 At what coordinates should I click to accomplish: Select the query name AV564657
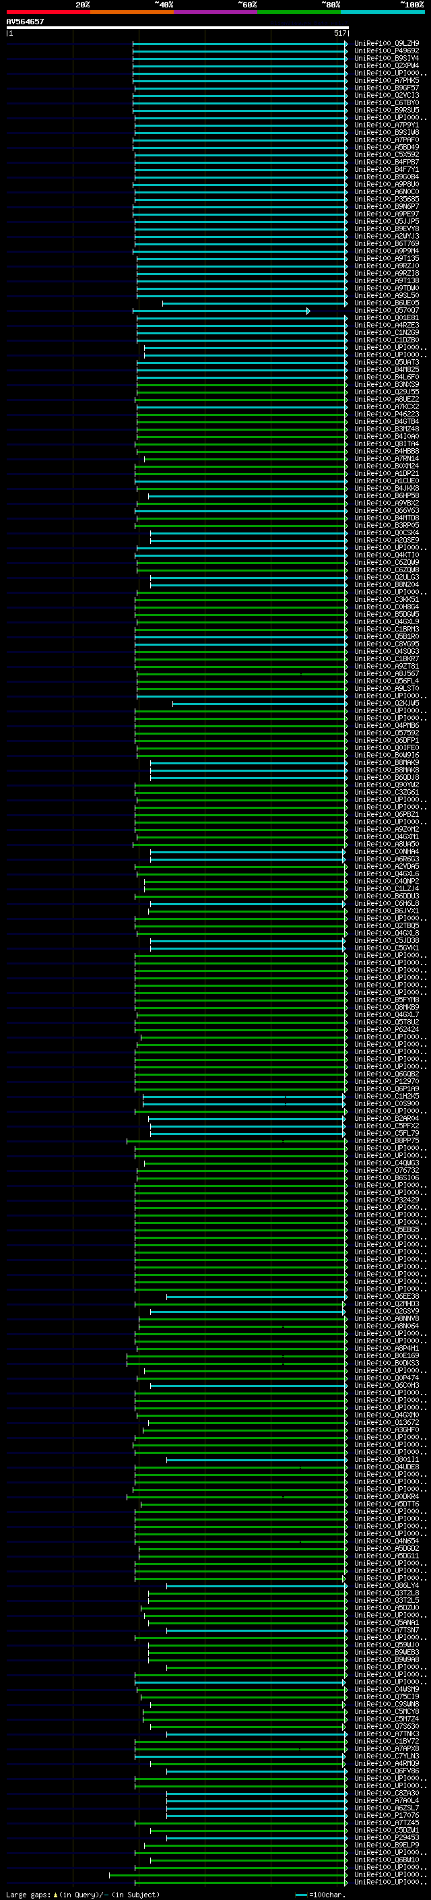pyautogui.click(x=25, y=22)
